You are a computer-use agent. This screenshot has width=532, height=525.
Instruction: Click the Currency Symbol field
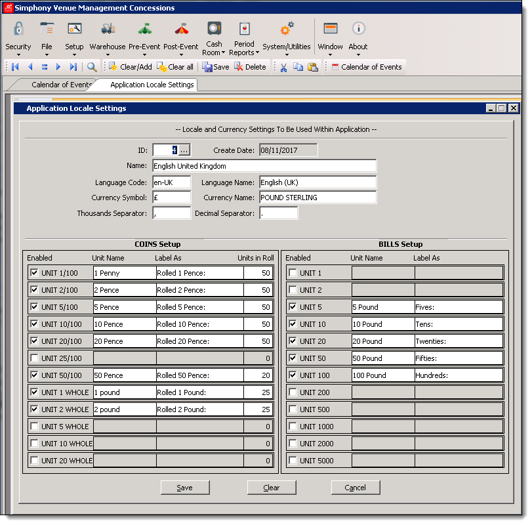pos(172,198)
